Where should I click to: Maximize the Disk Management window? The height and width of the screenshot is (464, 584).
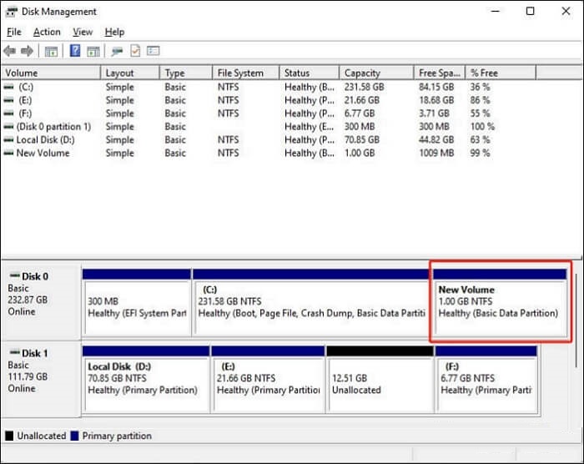[x=530, y=11]
